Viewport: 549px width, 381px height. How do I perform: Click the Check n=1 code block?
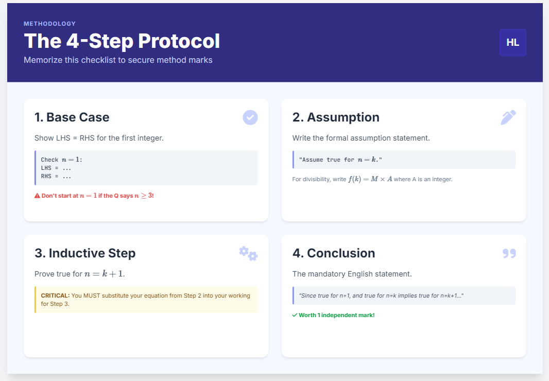[146, 168]
